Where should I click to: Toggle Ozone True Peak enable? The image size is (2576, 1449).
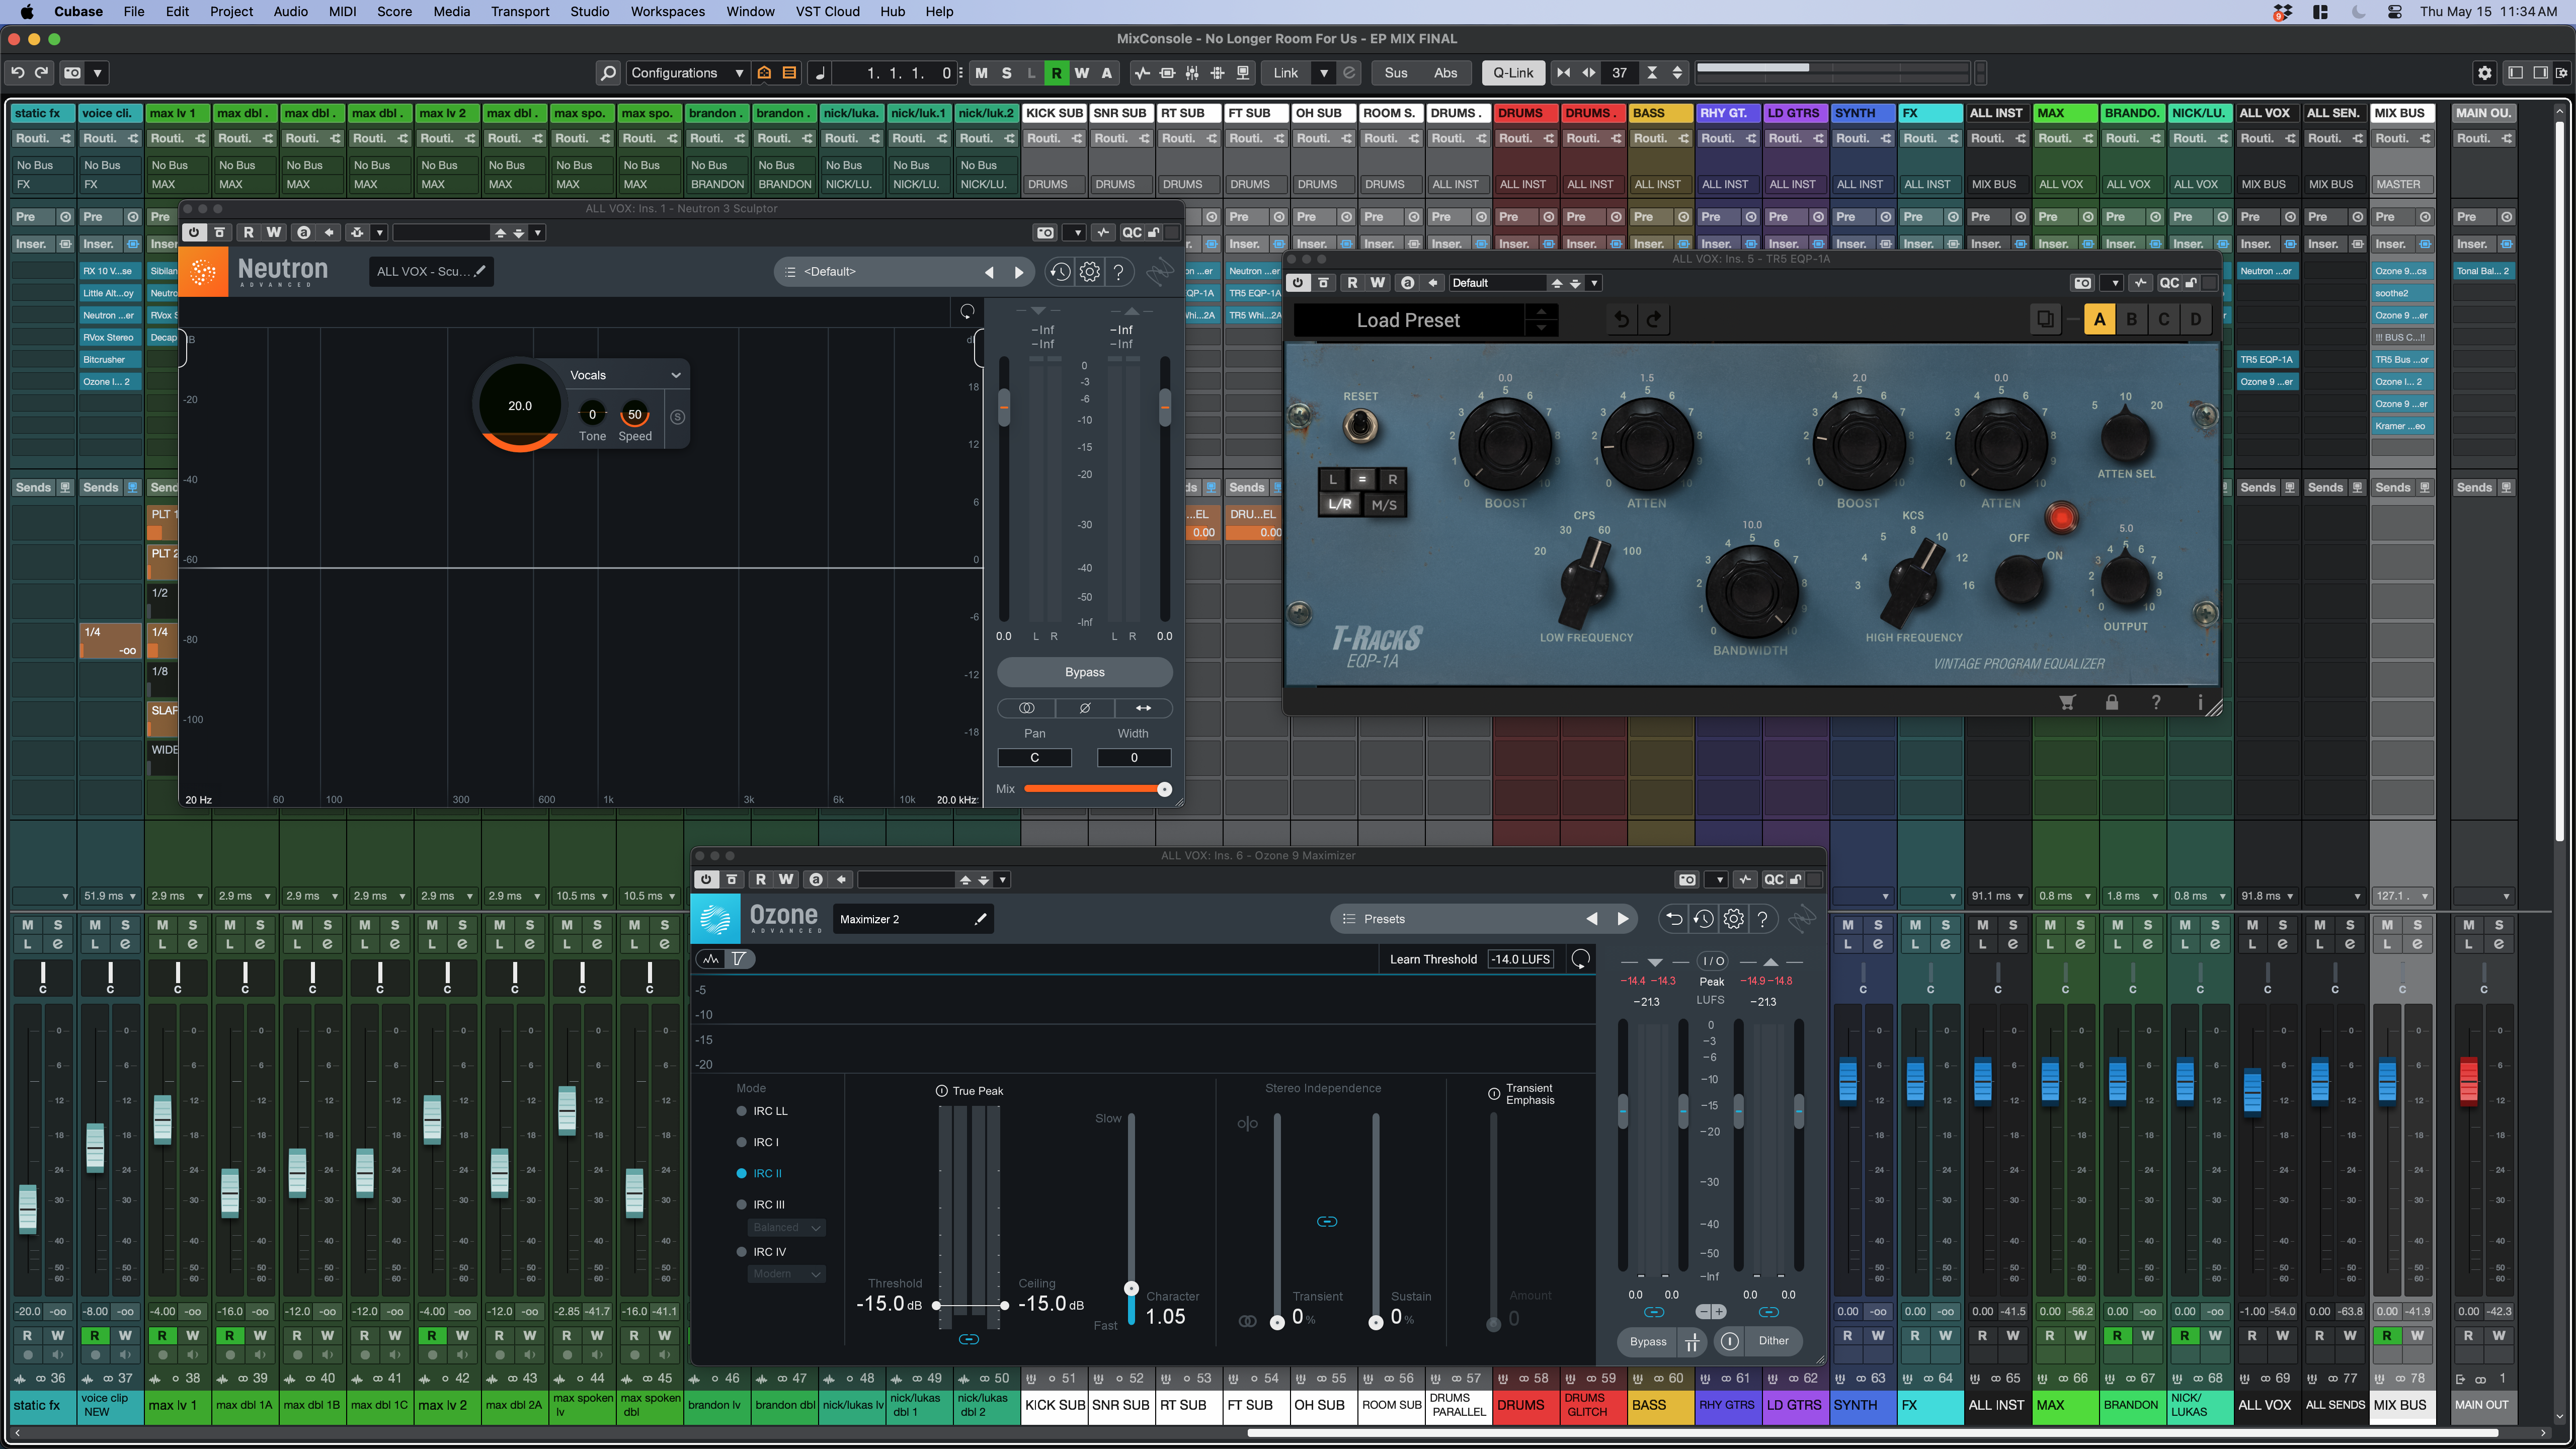pos(941,1091)
